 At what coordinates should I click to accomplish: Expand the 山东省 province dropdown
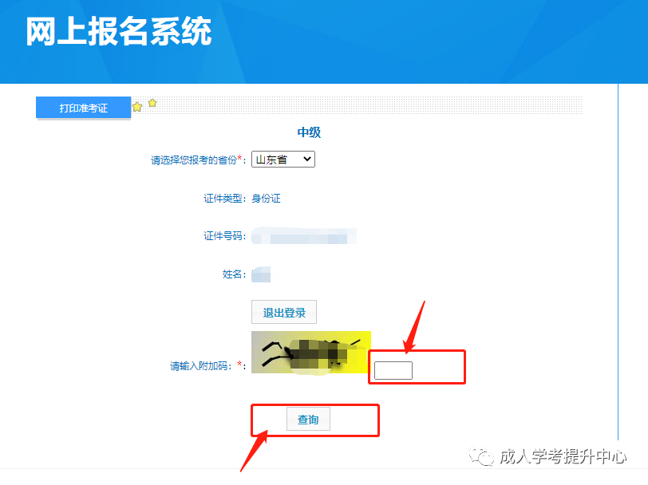[x=283, y=159]
